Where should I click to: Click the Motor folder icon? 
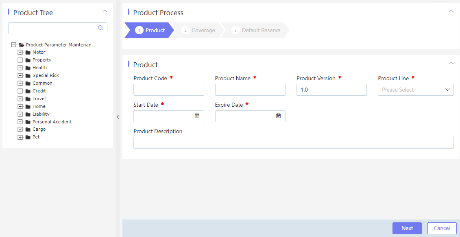click(28, 52)
